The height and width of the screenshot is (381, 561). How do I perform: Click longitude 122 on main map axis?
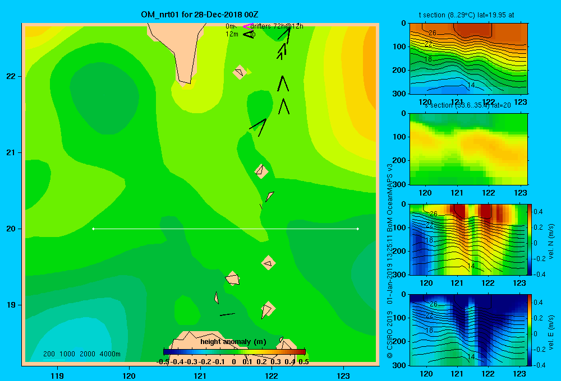click(x=272, y=375)
